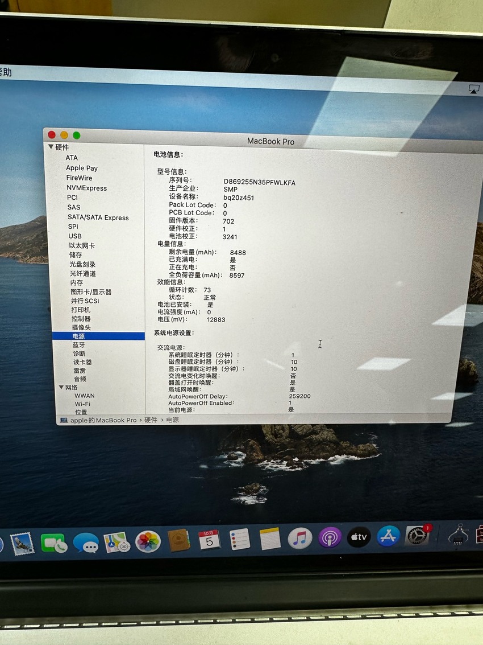The width and height of the screenshot is (483, 645).
Task: Click the firmware version value 702
Action: click(x=228, y=221)
